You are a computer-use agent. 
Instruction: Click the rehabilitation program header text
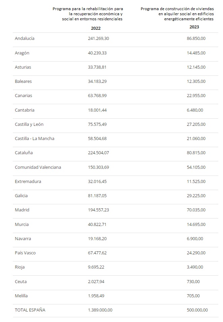tap(88, 14)
